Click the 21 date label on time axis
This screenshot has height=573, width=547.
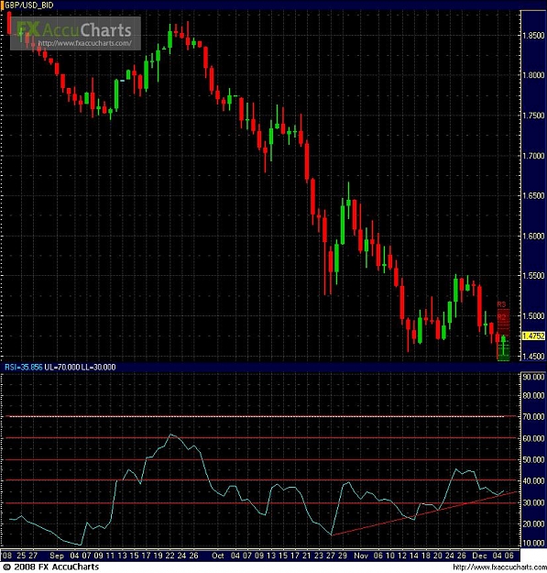click(307, 556)
